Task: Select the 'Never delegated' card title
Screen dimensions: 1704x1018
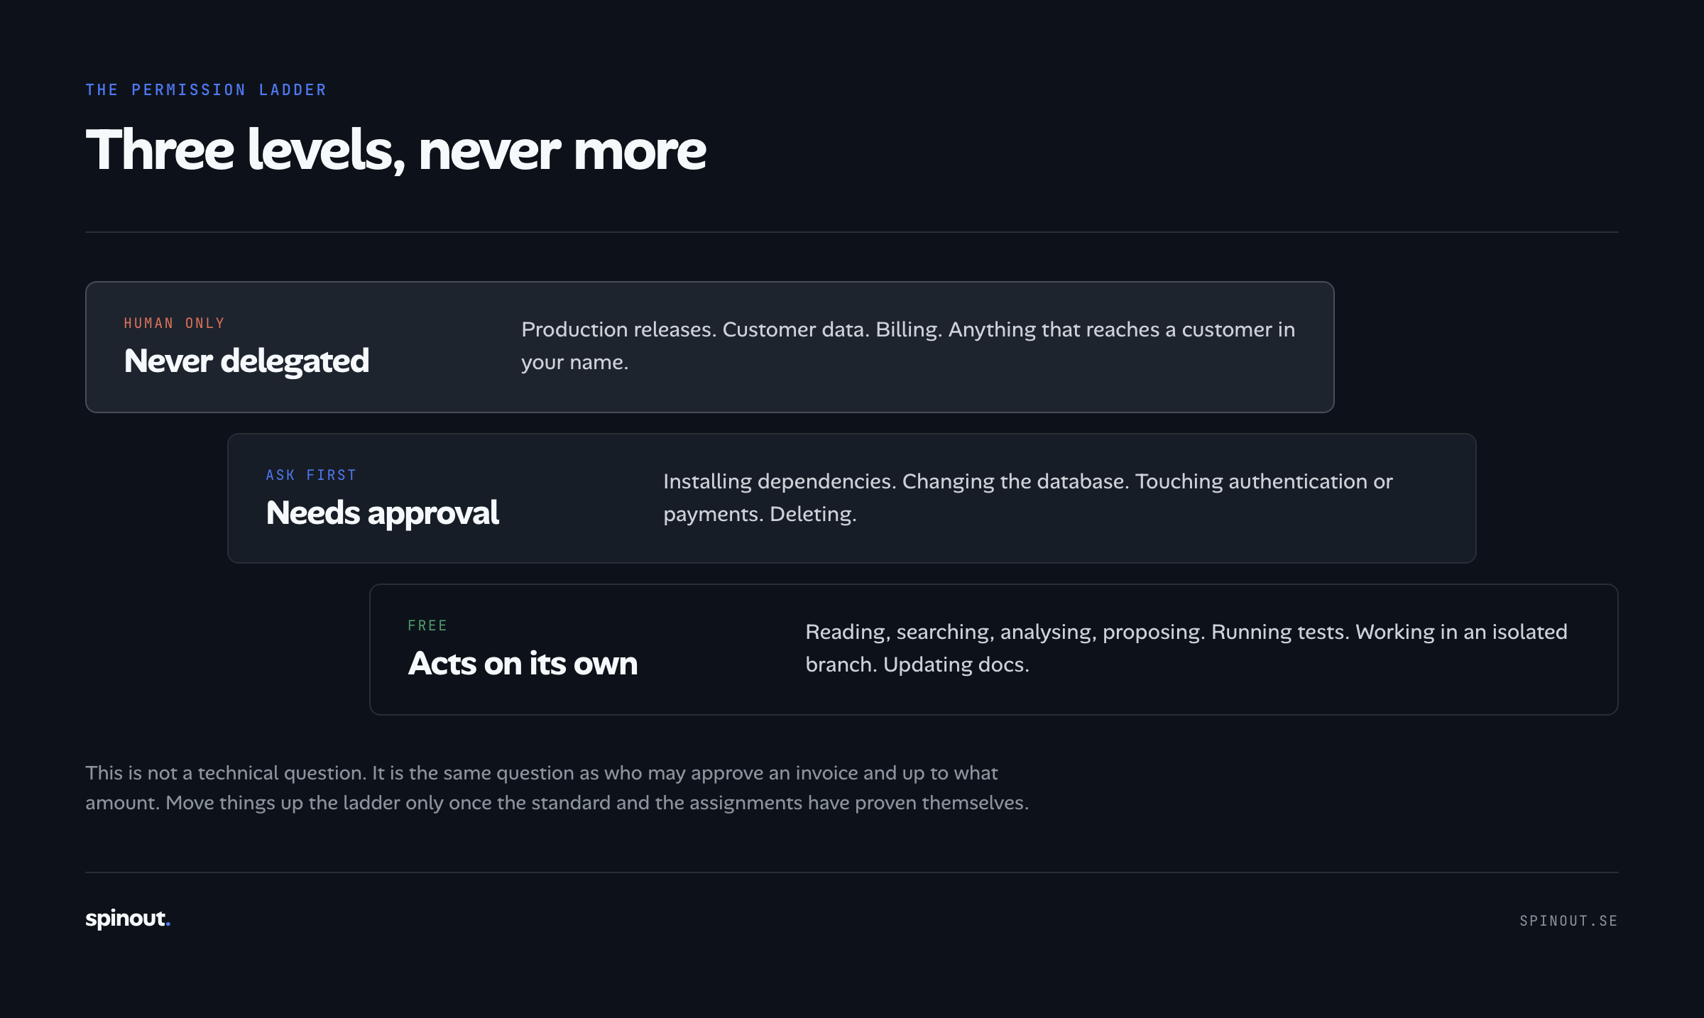Action: [246, 361]
